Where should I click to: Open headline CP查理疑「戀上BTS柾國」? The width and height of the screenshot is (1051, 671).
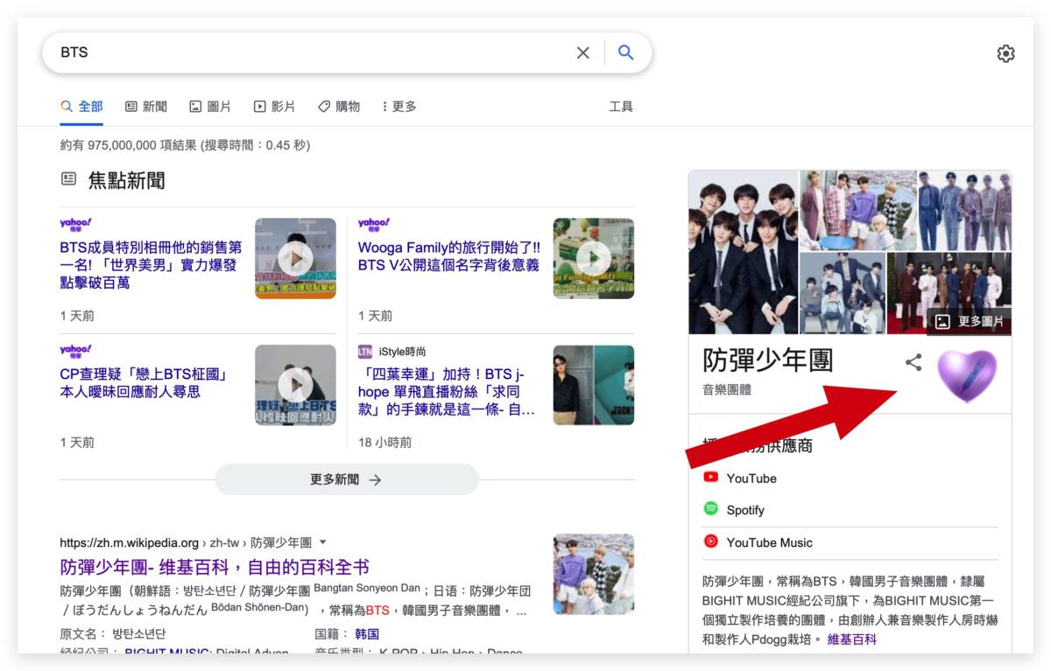(145, 383)
